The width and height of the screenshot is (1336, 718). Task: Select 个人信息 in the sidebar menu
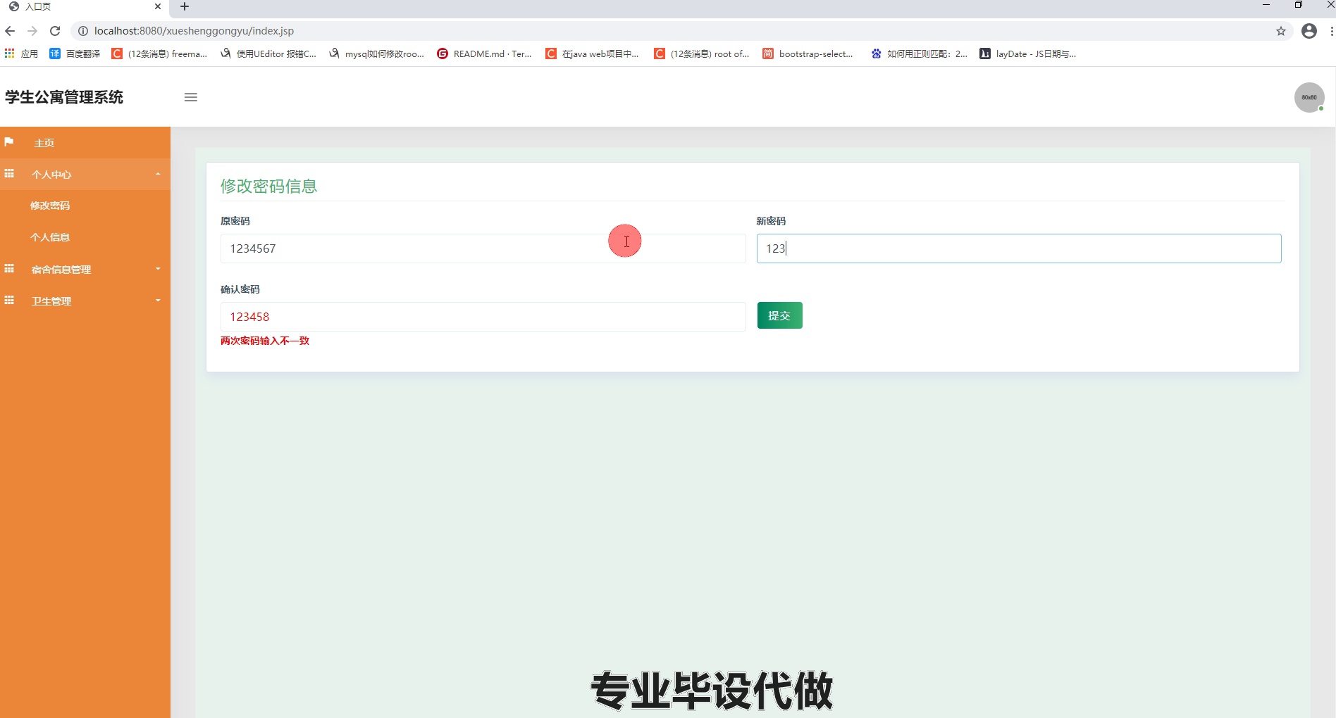[x=50, y=237]
